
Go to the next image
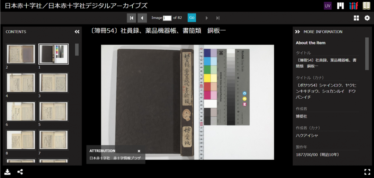207,18
